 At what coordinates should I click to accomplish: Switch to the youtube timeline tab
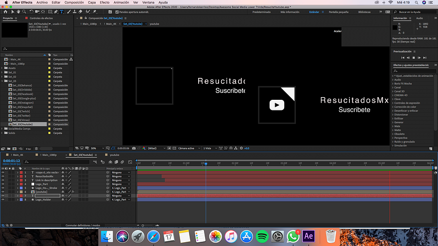click(114, 155)
